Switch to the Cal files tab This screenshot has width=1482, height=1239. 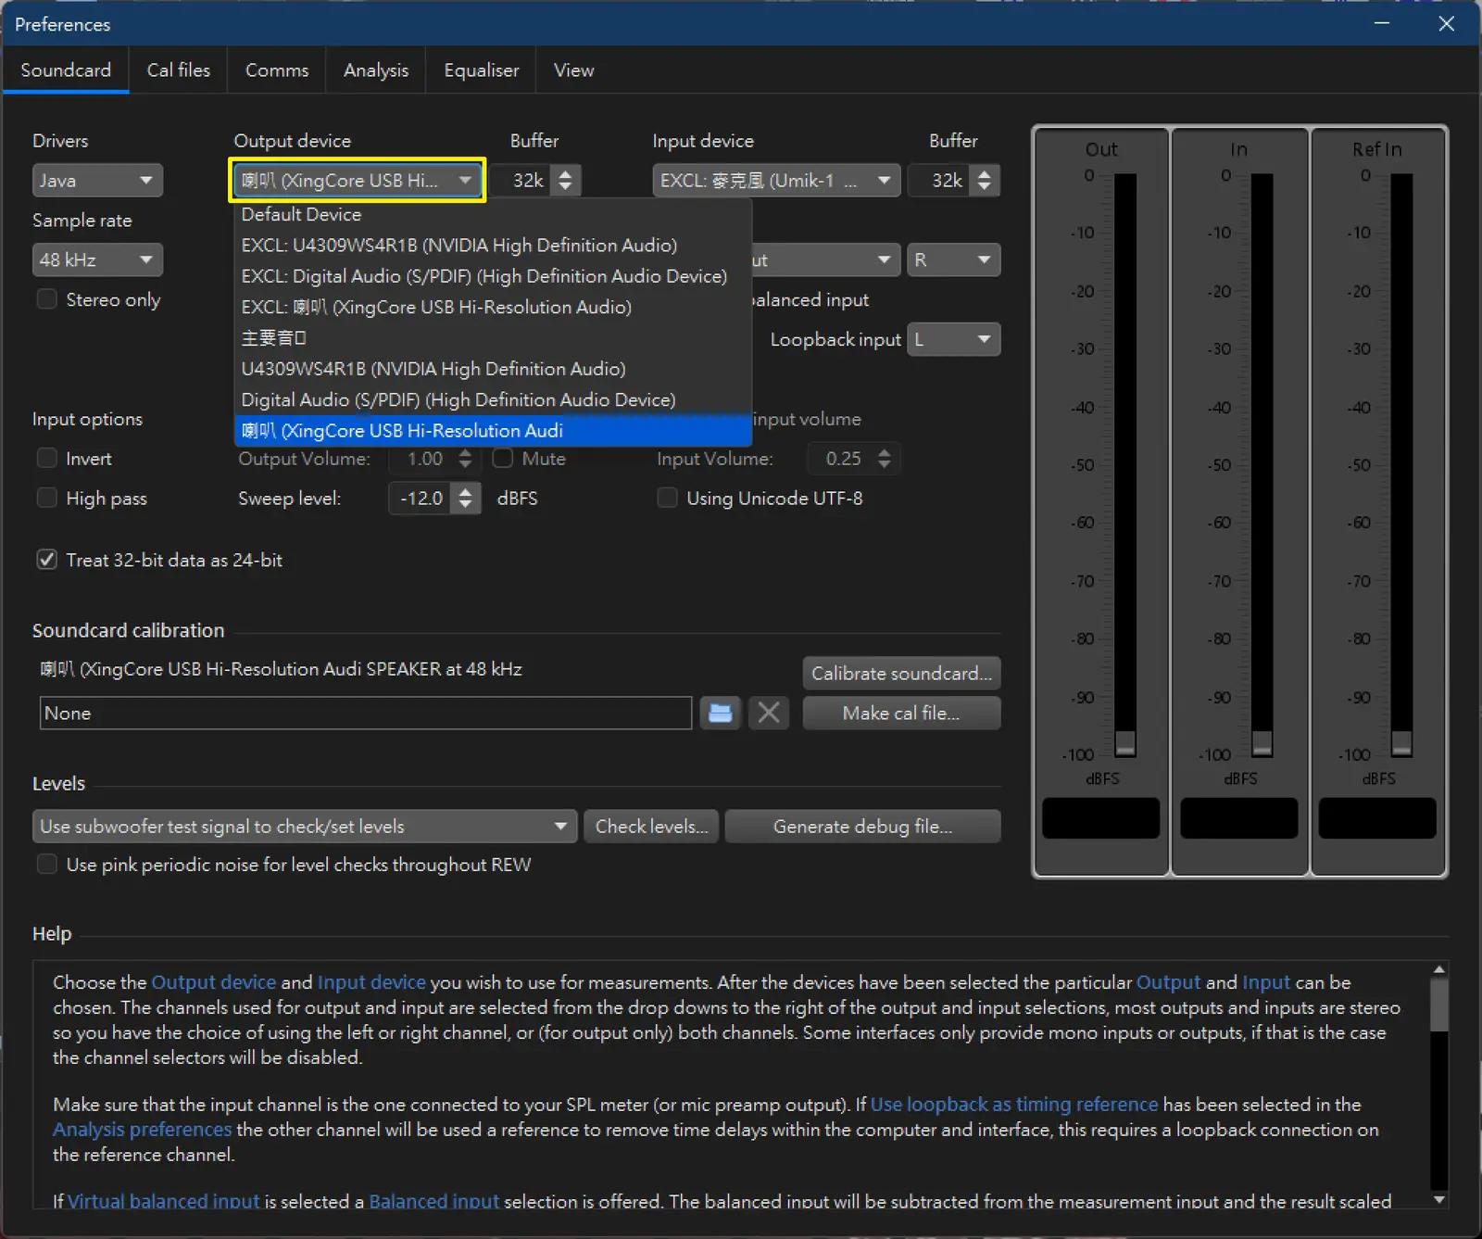[178, 70]
